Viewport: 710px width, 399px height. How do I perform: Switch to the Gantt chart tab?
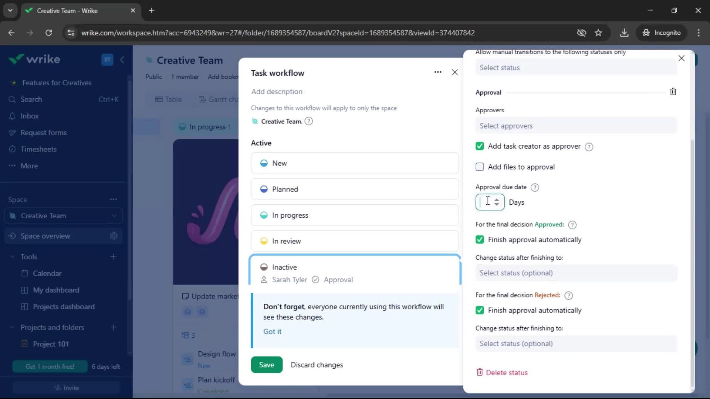(x=219, y=99)
